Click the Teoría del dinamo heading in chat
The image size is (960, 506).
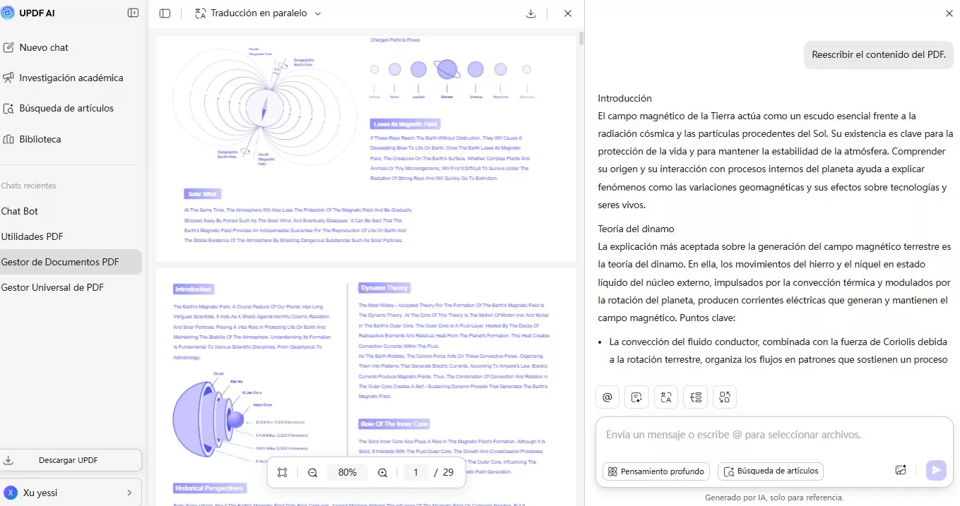[636, 229]
